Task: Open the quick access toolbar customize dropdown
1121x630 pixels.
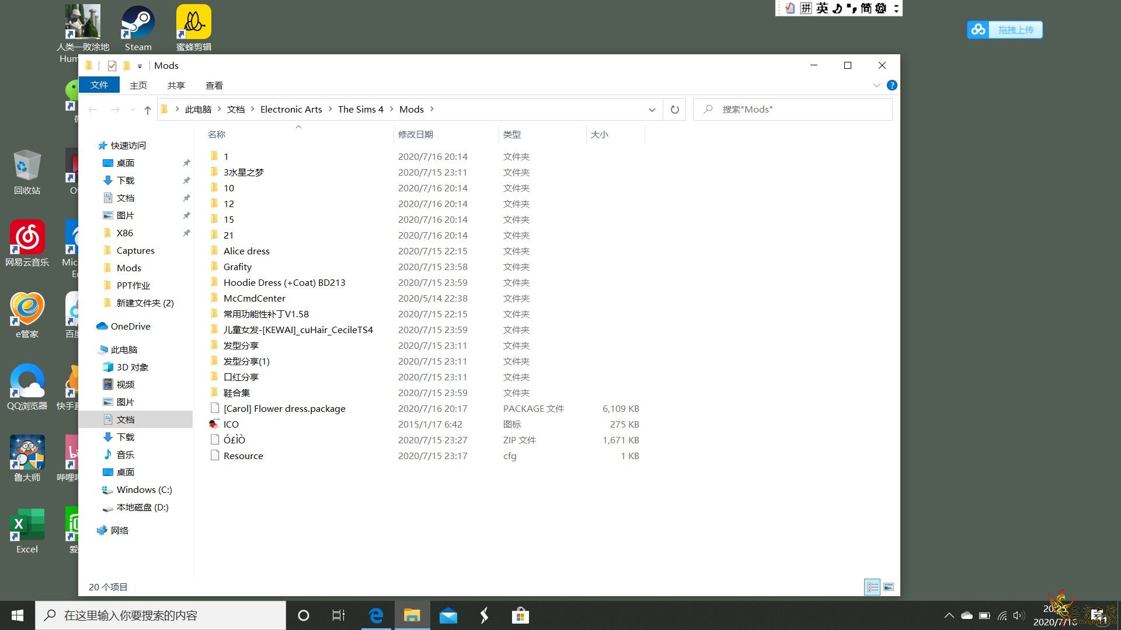Action: [x=140, y=66]
